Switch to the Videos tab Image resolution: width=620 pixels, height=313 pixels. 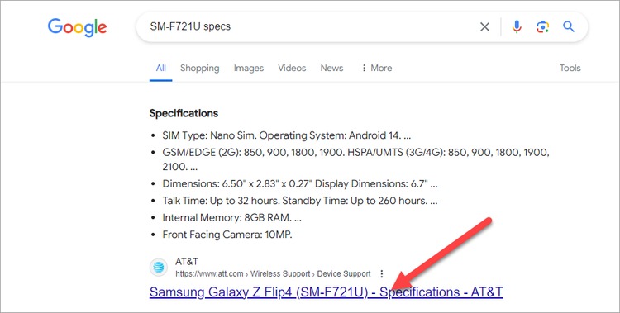(292, 68)
